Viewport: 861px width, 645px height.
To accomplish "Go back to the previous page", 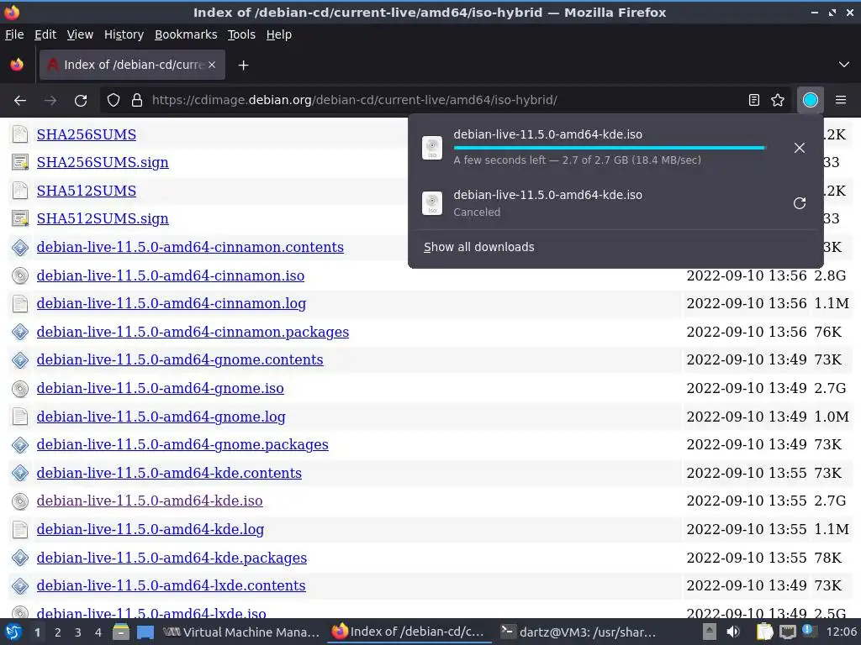I will (x=20, y=101).
